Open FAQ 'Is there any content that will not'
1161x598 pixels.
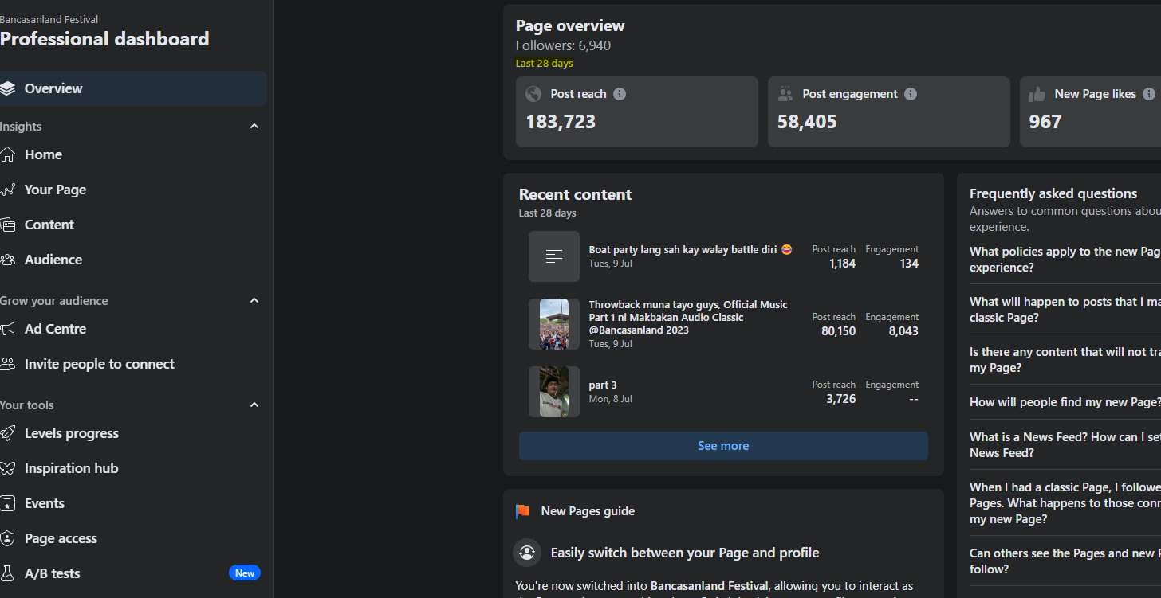click(1065, 360)
